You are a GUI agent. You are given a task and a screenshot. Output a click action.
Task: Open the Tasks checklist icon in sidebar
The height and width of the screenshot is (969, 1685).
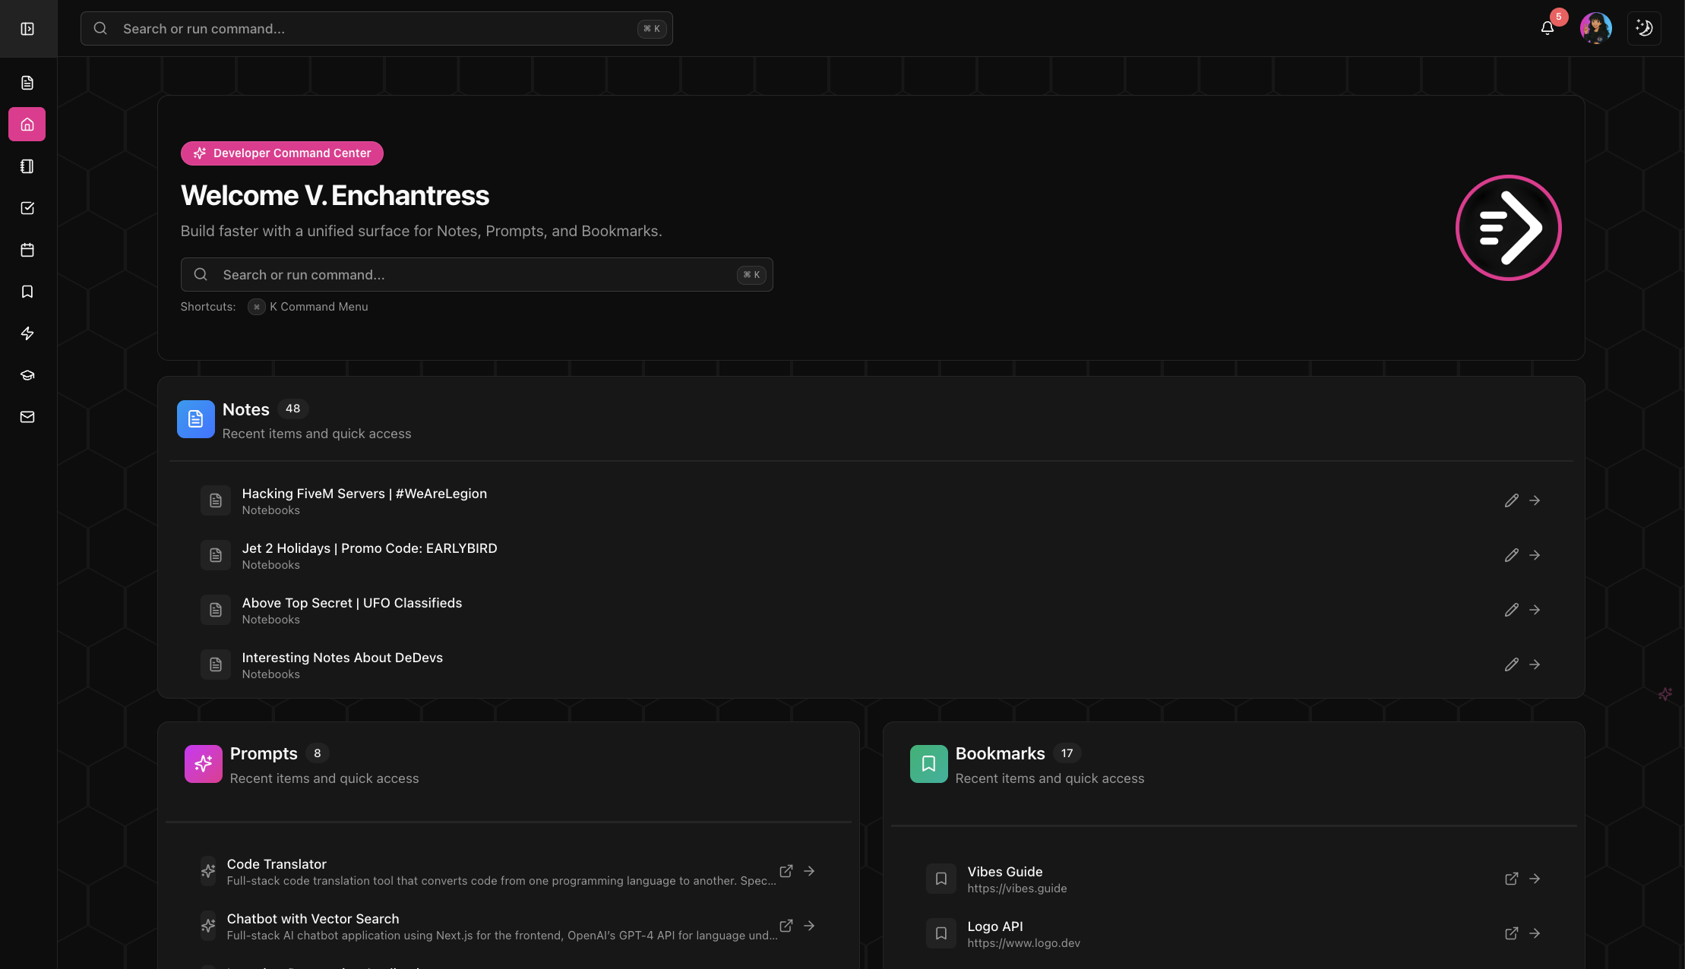27,208
